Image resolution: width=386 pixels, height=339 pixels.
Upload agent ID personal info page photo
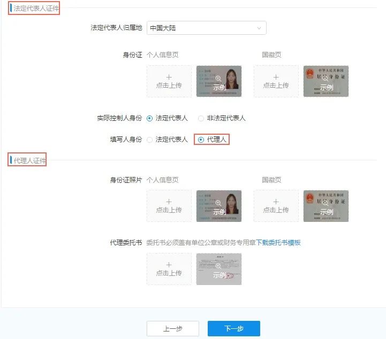(169, 206)
